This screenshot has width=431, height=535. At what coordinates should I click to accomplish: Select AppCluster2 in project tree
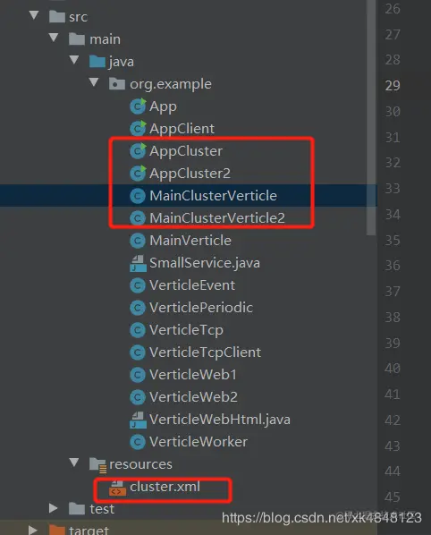(x=190, y=174)
